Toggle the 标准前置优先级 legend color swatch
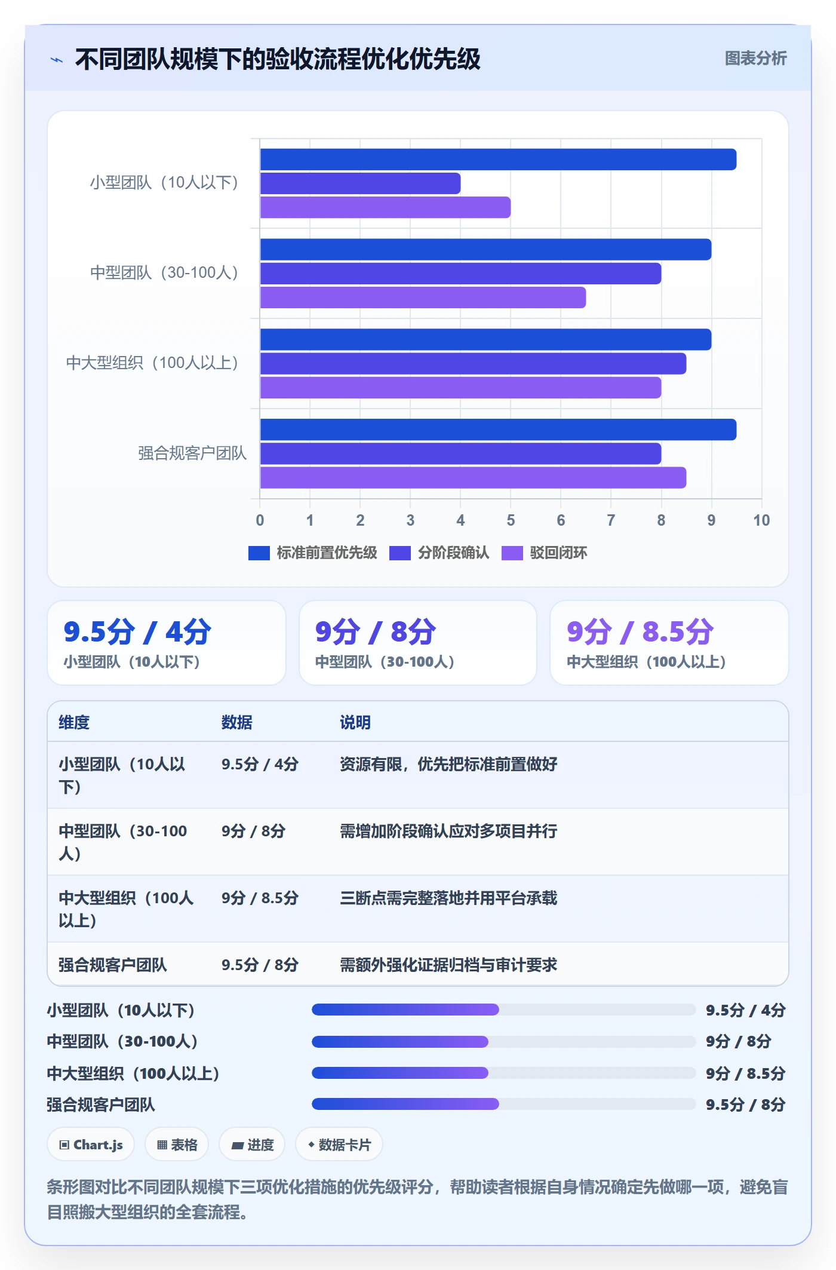The height and width of the screenshot is (1270, 836). pos(259,553)
